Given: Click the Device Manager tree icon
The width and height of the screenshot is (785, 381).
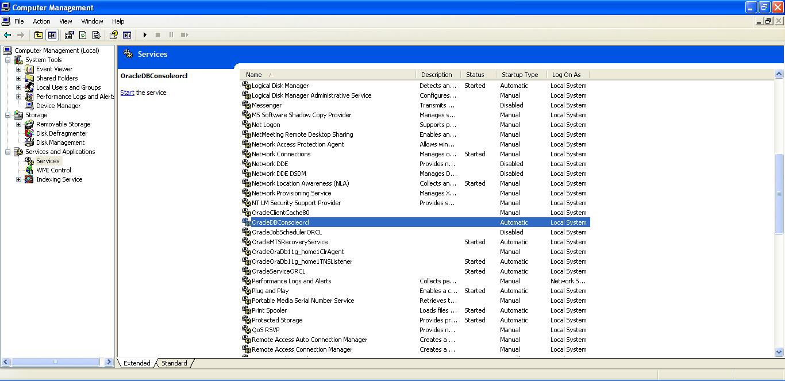Looking at the screenshot, I should [29, 106].
